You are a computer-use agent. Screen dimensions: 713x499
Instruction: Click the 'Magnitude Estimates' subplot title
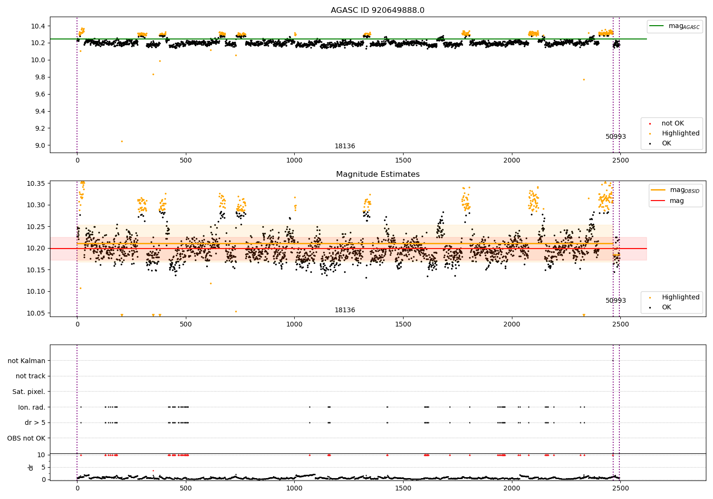(377, 174)
